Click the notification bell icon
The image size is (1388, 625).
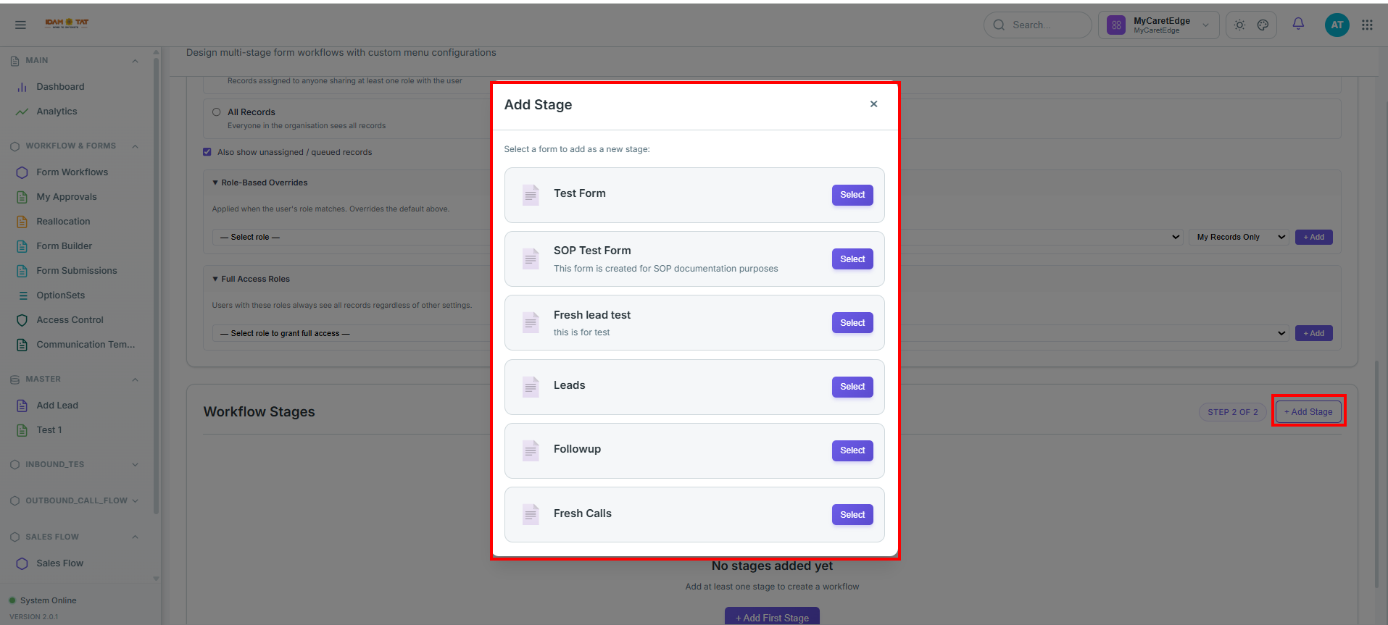pyautogui.click(x=1298, y=24)
